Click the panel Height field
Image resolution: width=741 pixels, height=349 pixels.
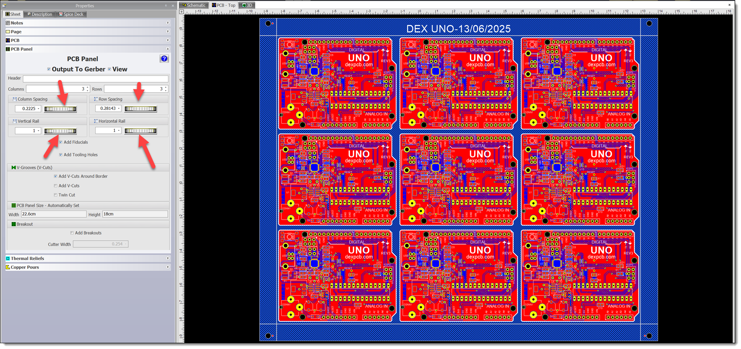click(x=135, y=214)
